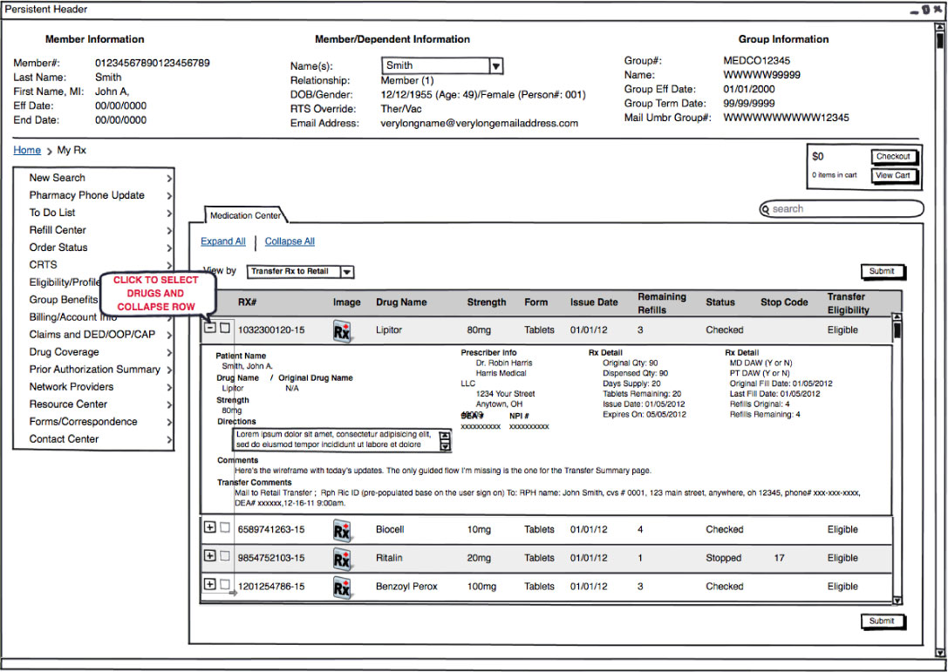The width and height of the screenshot is (948, 672).
Task: Select the Lipitor row checkbox
Action: (x=225, y=328)
